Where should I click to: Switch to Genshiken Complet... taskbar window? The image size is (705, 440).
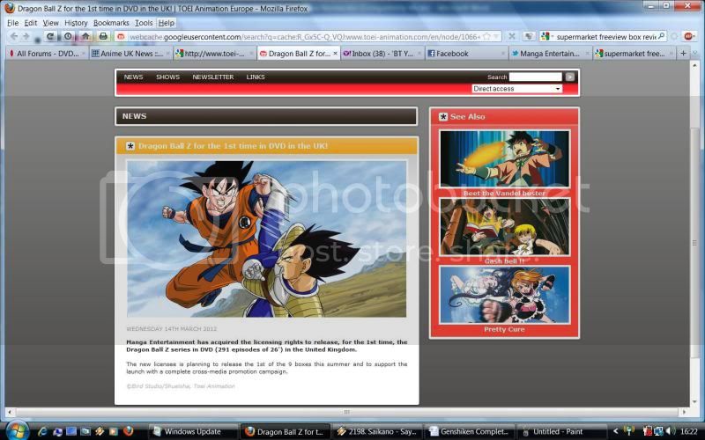470,432
